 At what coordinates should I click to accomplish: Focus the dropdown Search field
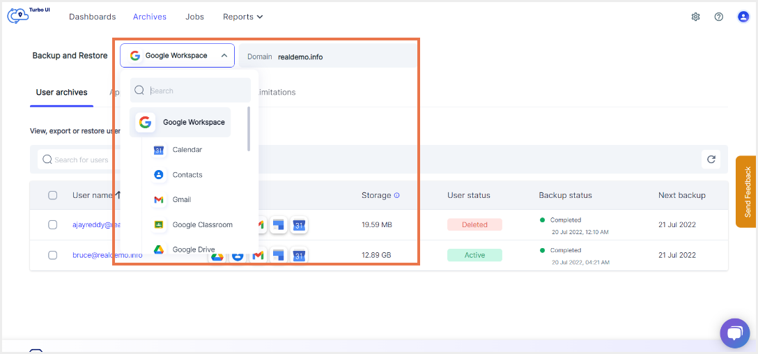(x=190, y=90)
